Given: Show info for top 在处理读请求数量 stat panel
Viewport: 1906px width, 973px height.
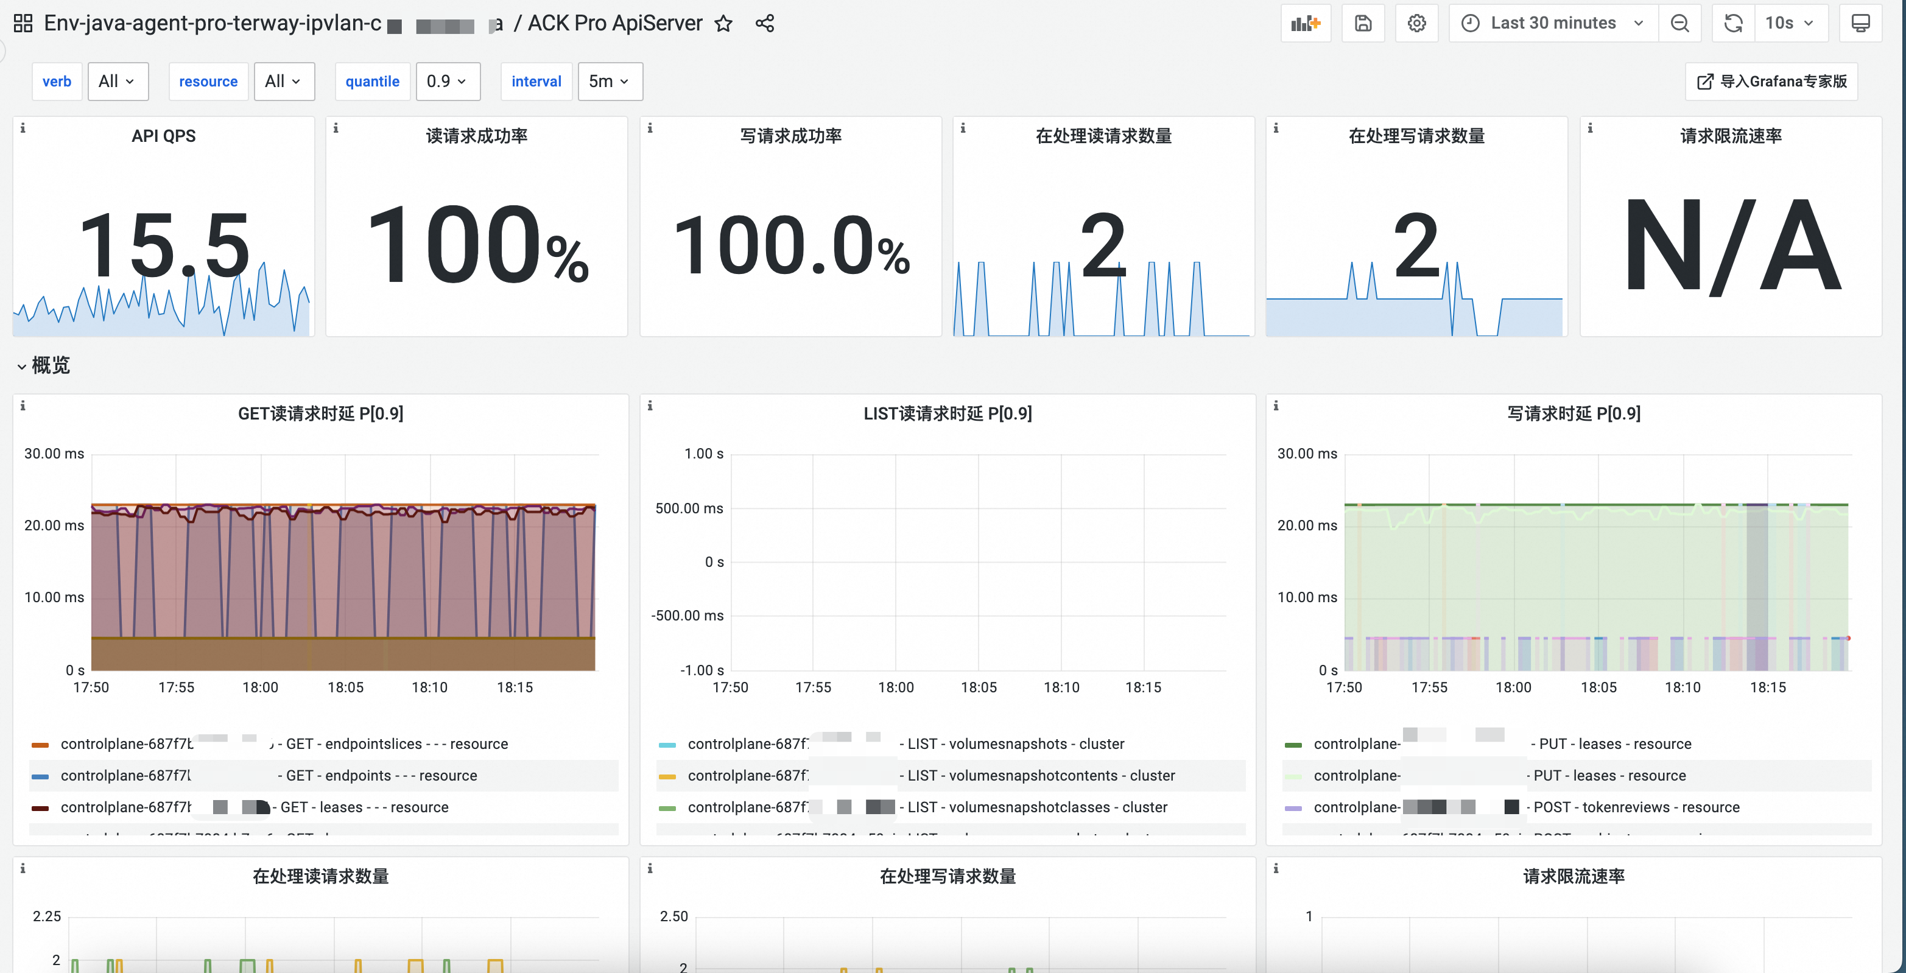Looking at the screenshot, I should (x=963, y=128).
